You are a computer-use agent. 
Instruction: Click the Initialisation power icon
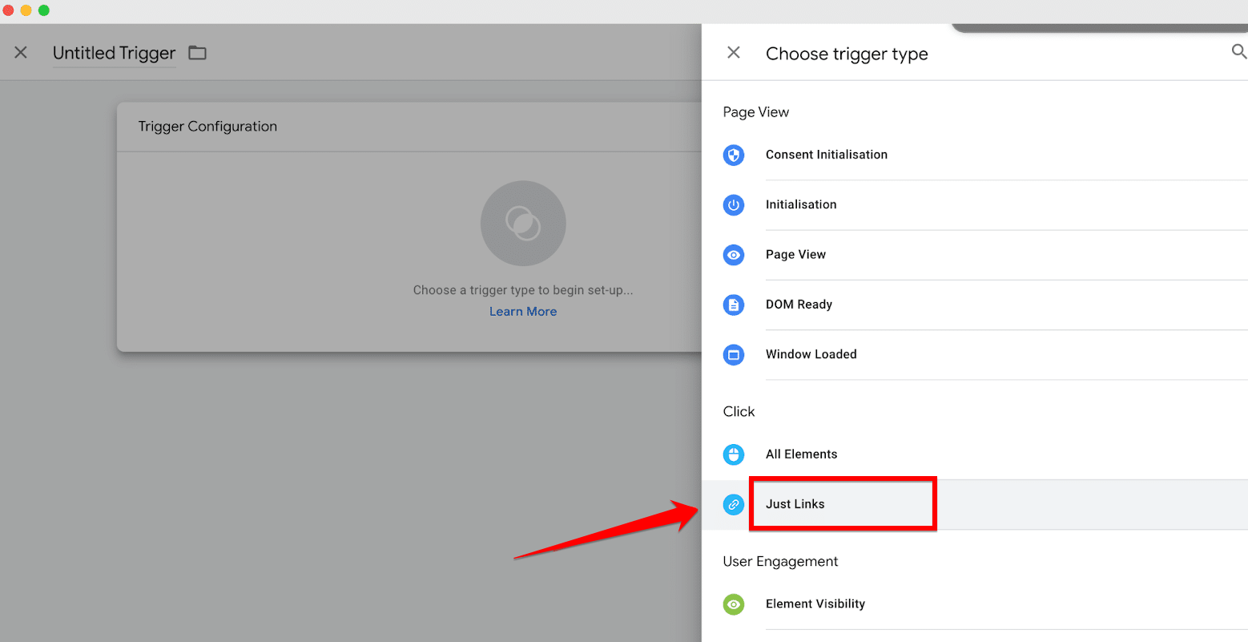733,205
